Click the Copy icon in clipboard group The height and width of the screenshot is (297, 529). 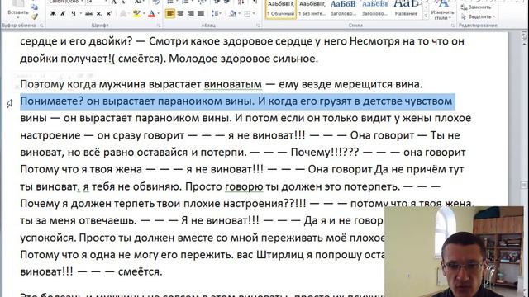pyautogui.click(x=35, y=7)
